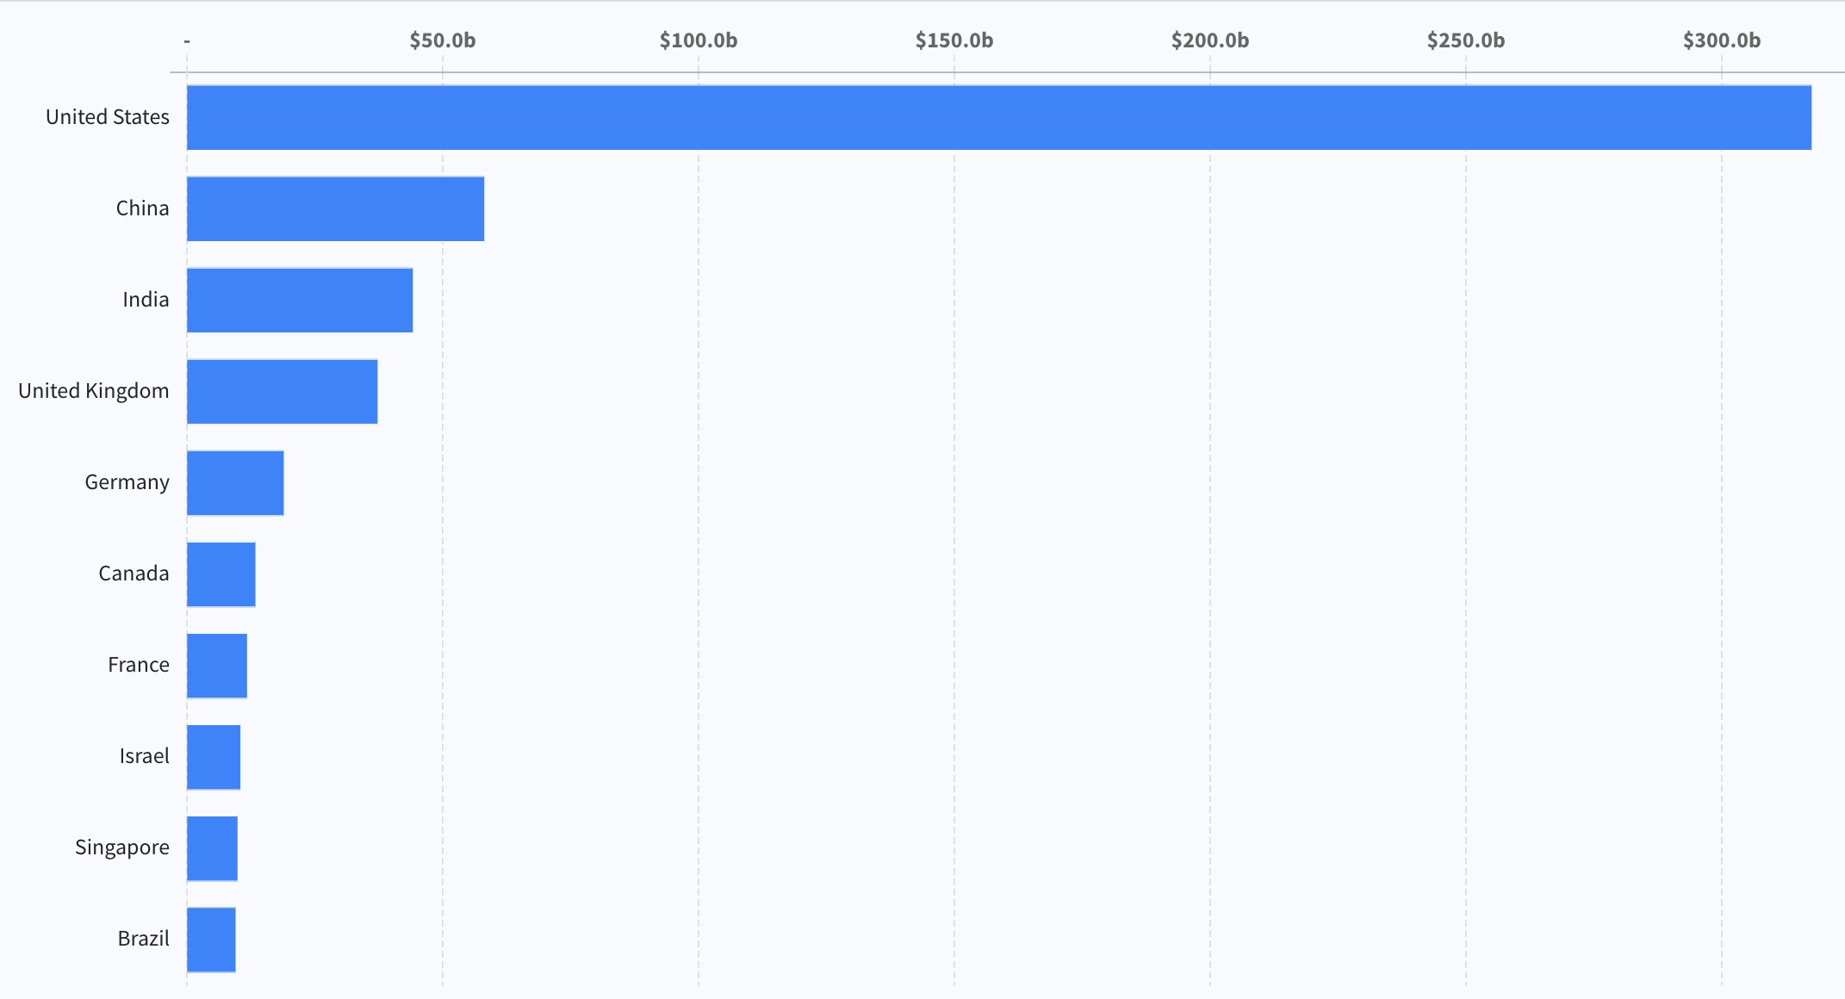Click the China axis label
The image size is (1845, 999).
[x=142, y=208]
